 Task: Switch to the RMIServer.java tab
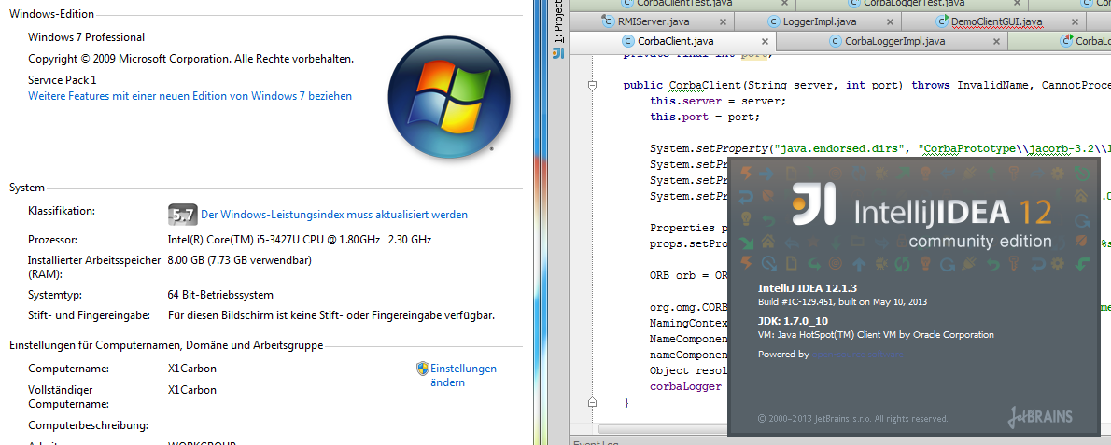pos(663,21)
